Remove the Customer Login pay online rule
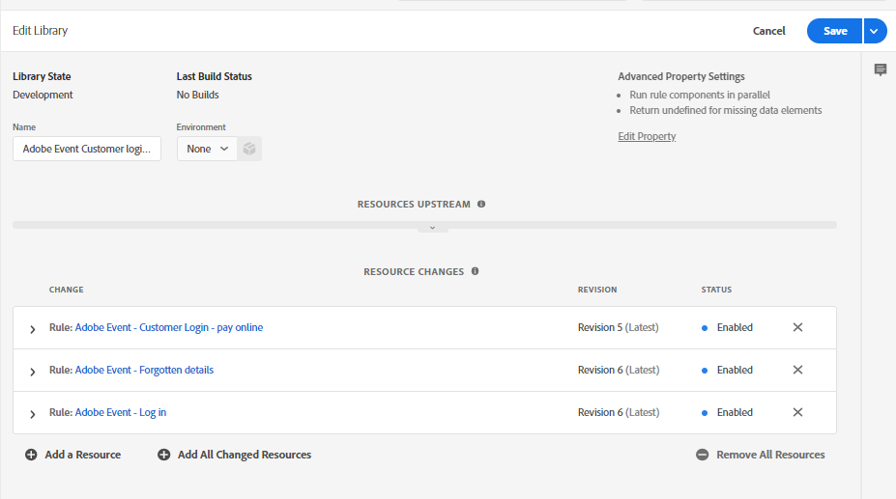 [x=797, y=328]
